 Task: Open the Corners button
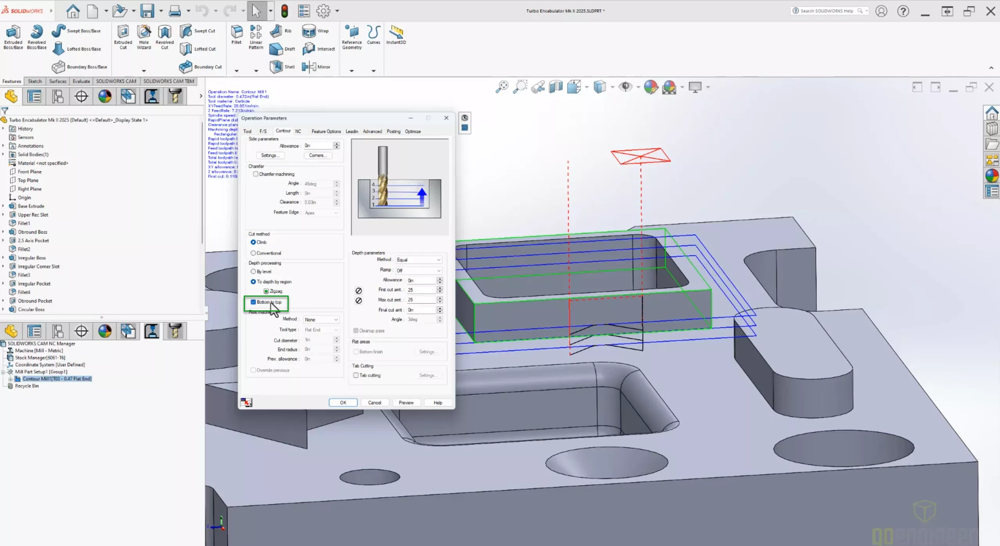coord(318,155)
